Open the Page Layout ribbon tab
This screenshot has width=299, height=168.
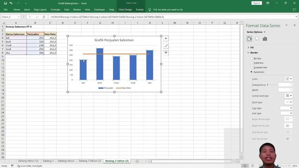[x=40, y=9]
